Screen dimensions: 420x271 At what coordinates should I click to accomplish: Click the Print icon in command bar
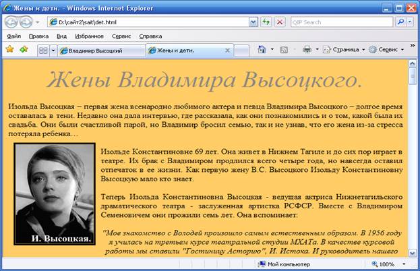(x=307, y=50)
